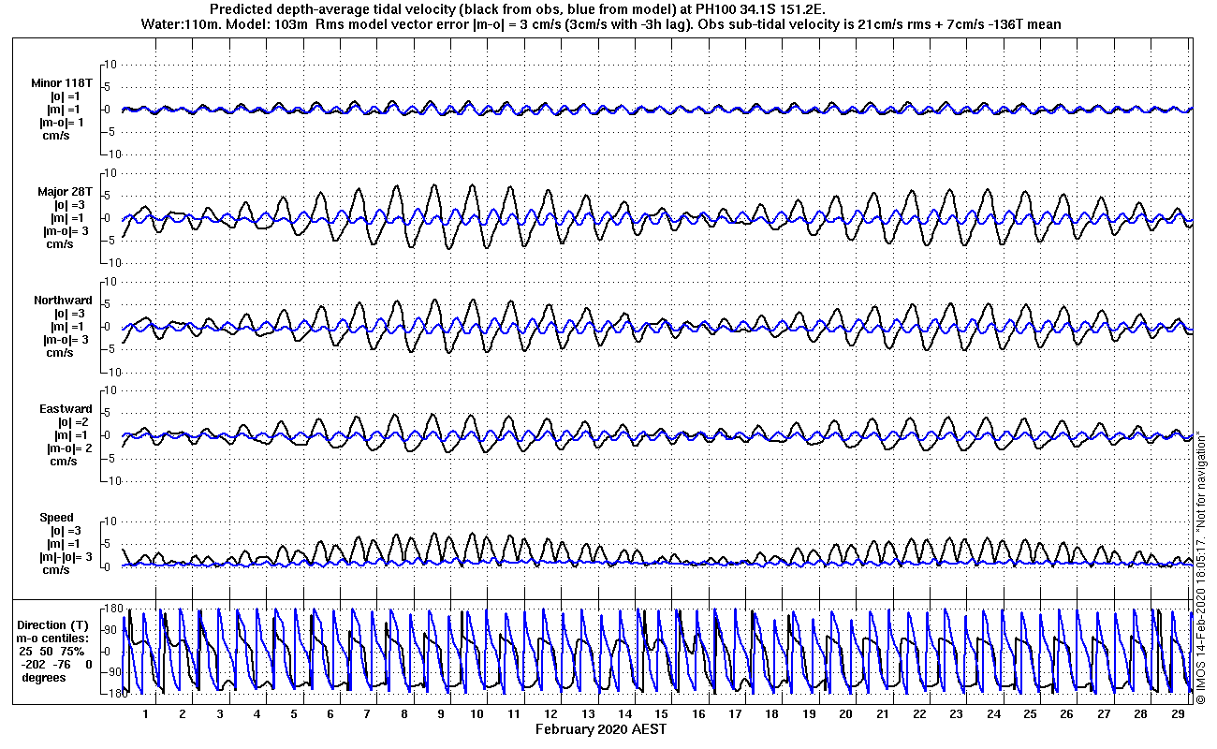Select the 'Eastward' panel label
This screenshot has height=749, width=1217.
point(66,409)
